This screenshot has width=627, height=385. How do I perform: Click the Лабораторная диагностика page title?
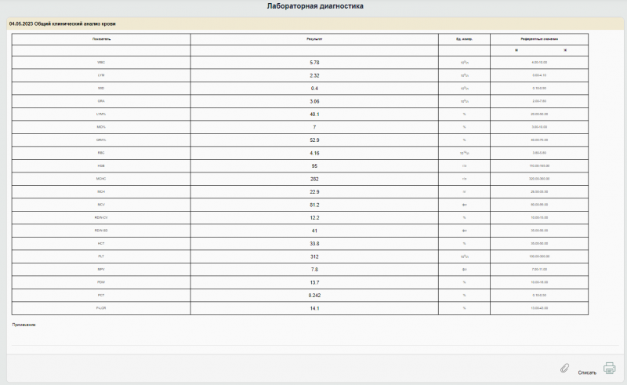(315, 6)
